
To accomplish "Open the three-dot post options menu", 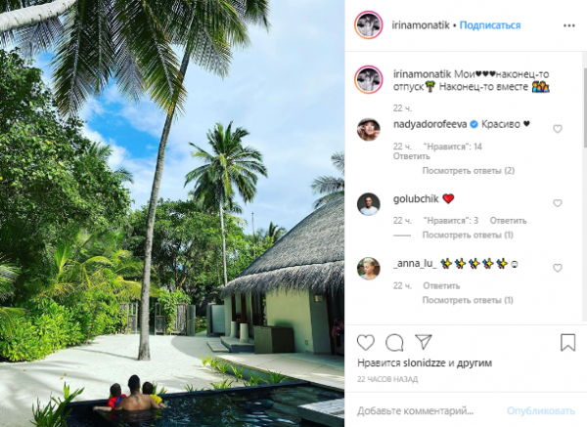I will click(x=568, y=25).
